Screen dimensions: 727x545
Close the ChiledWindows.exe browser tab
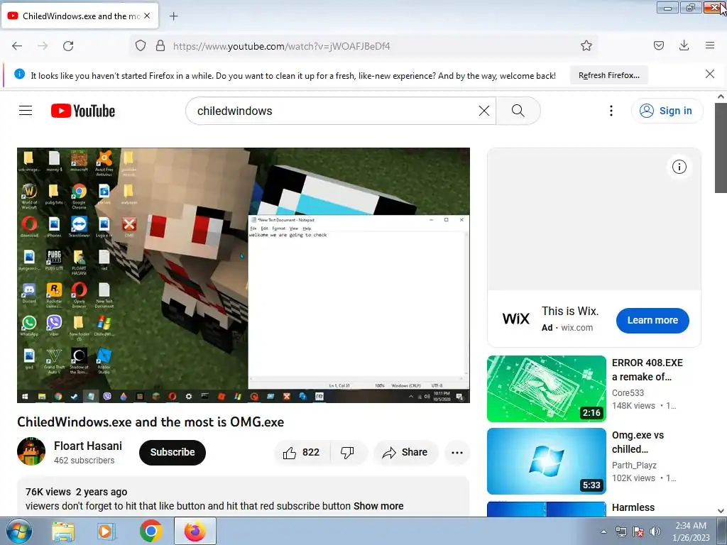147,16
